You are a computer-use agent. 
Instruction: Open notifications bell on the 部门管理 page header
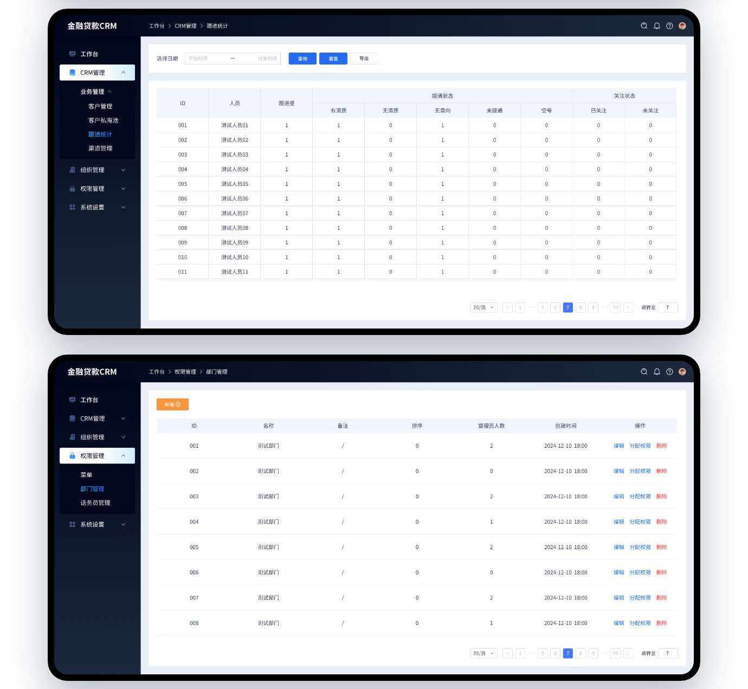pyautogui.click(x=656, y=372)
